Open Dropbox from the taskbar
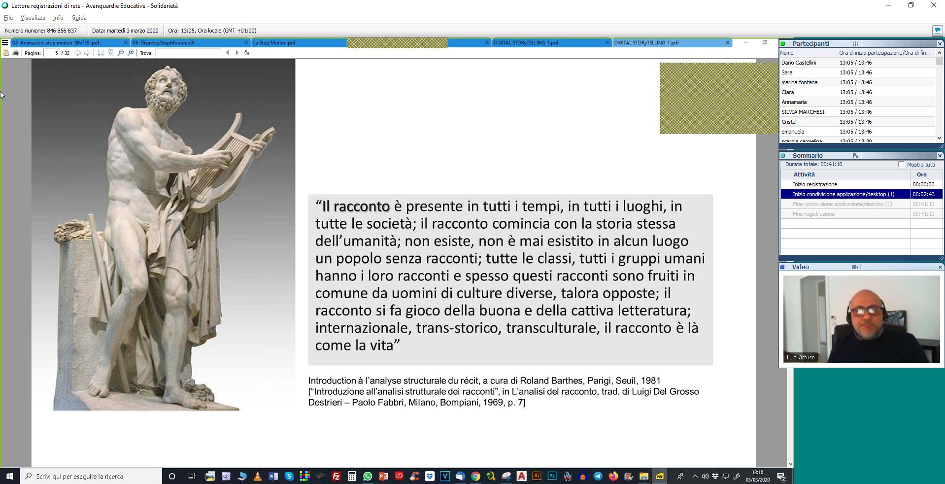This screenshot has width=945, height=484. [430, 476]
